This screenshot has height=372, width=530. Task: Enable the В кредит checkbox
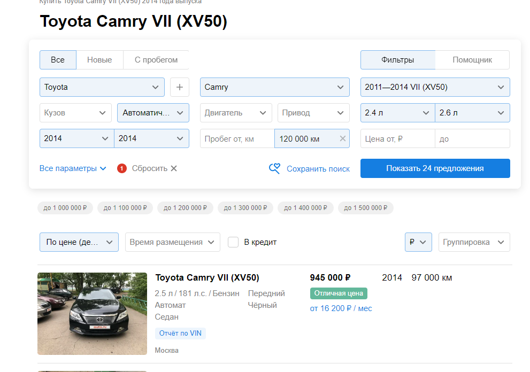(x=233, y=242)
